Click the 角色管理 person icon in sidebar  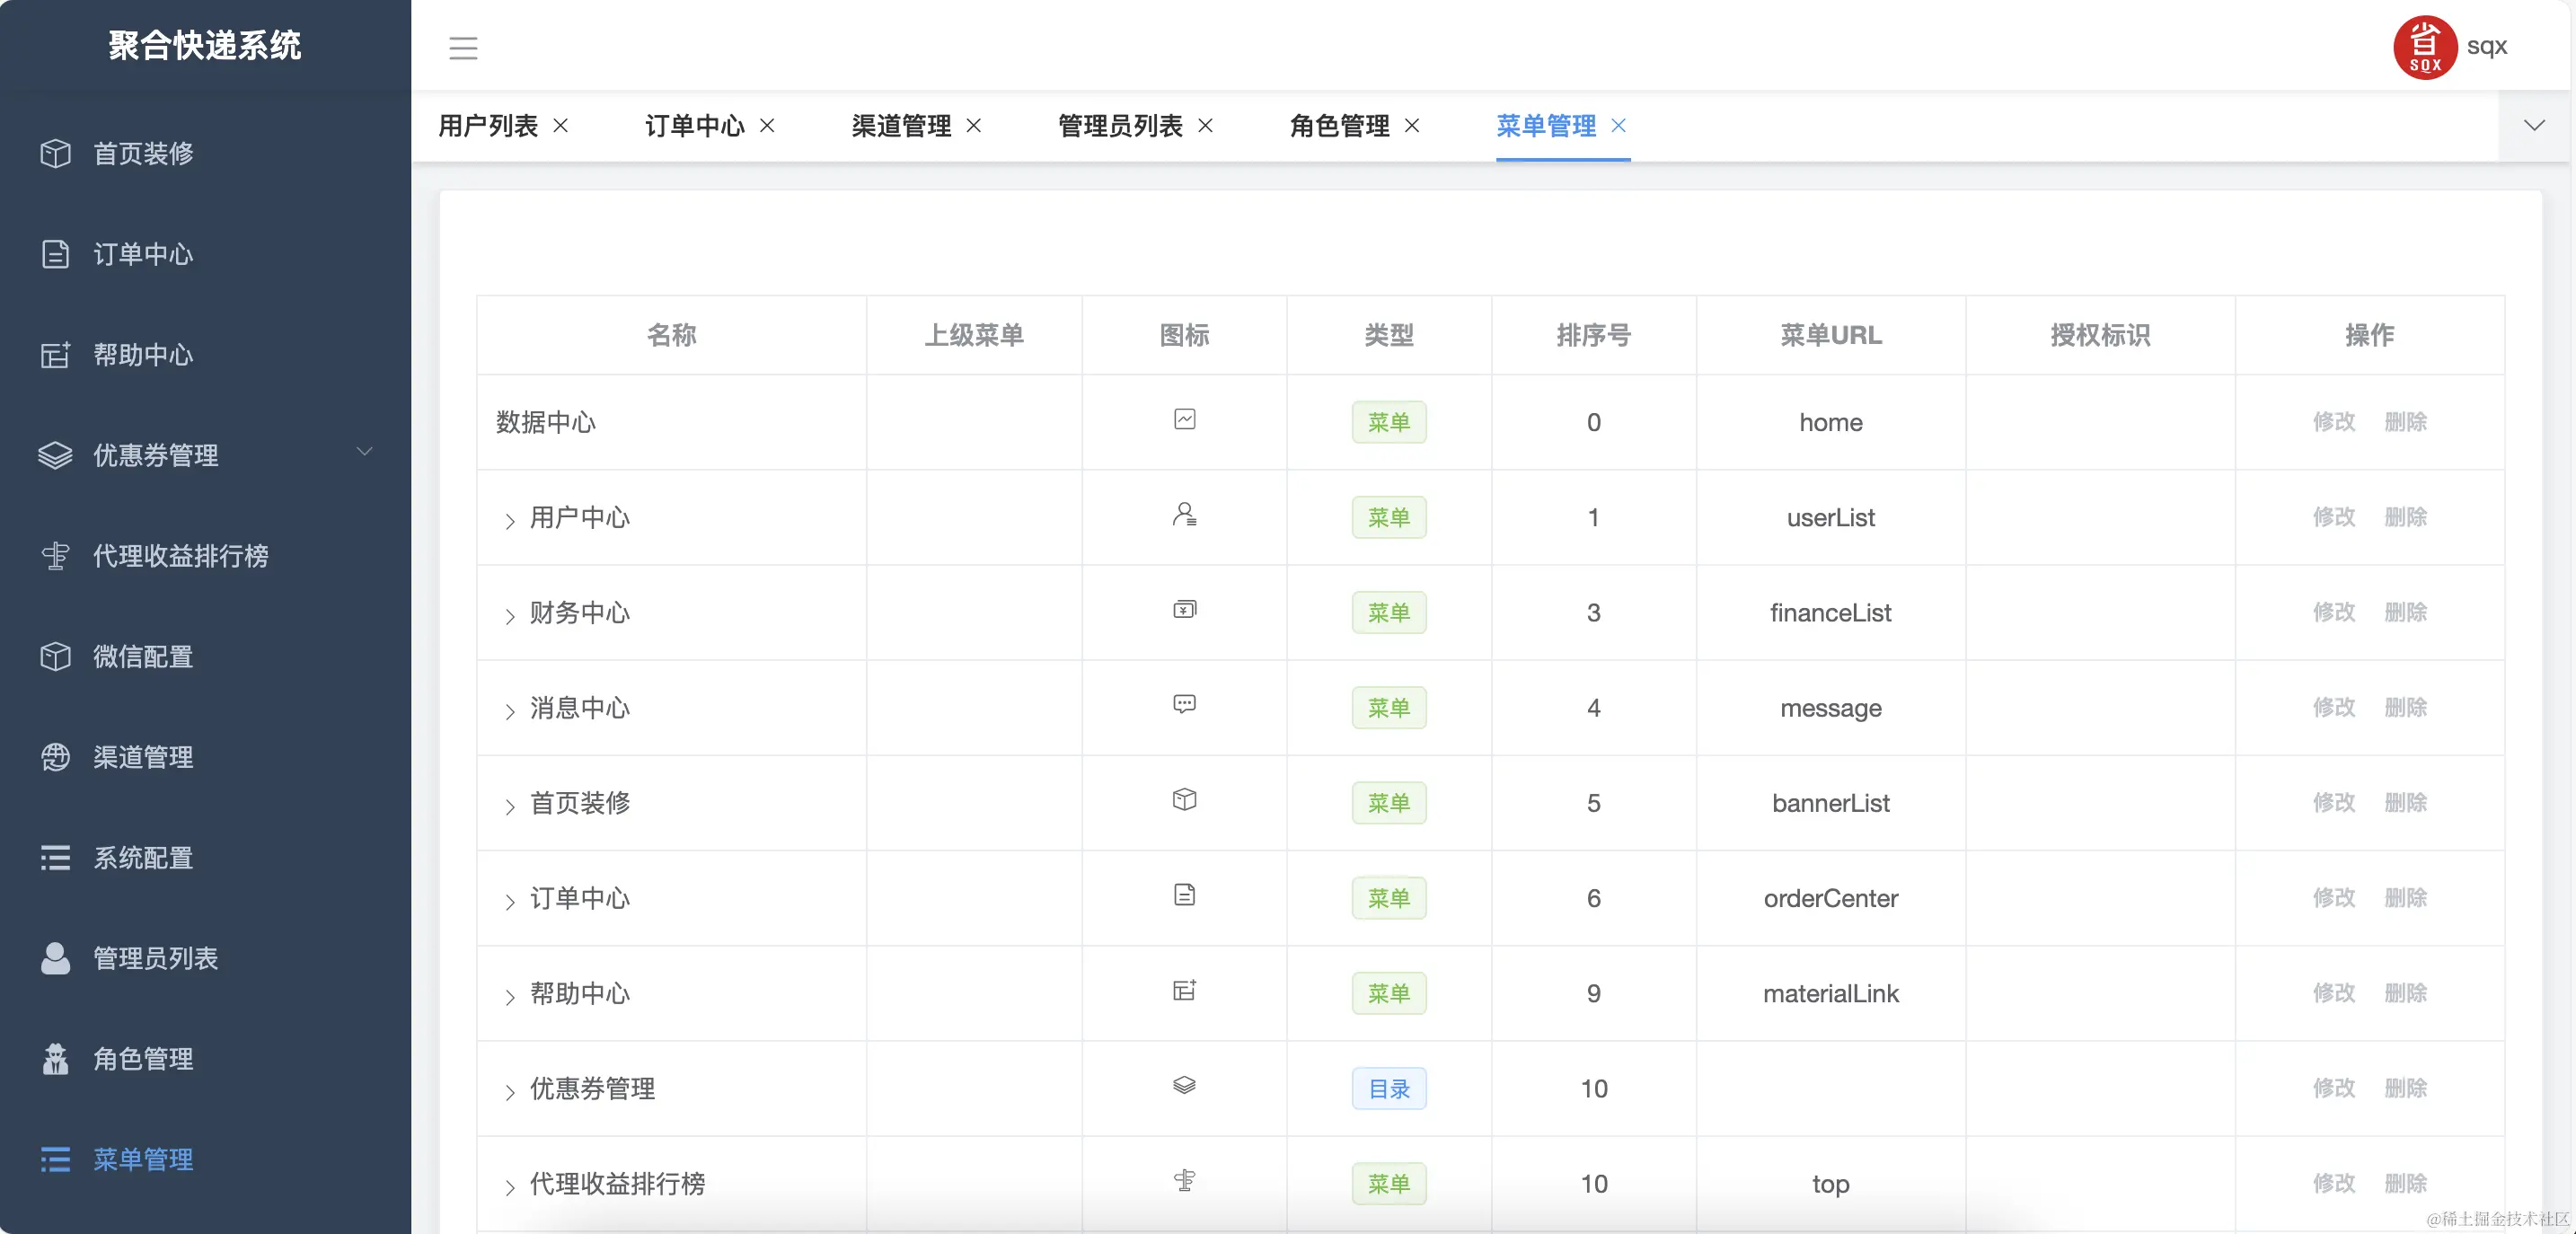click(56, 1059)
